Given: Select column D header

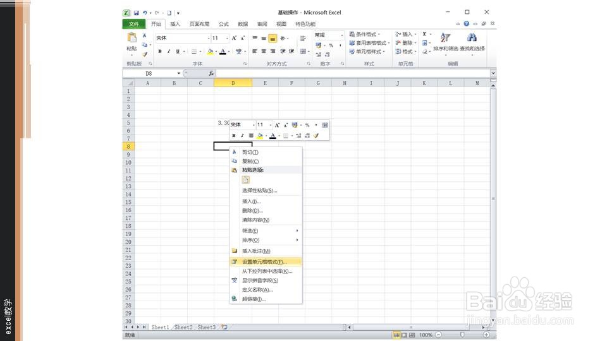Looking at the screenshot, I should 233,83.
